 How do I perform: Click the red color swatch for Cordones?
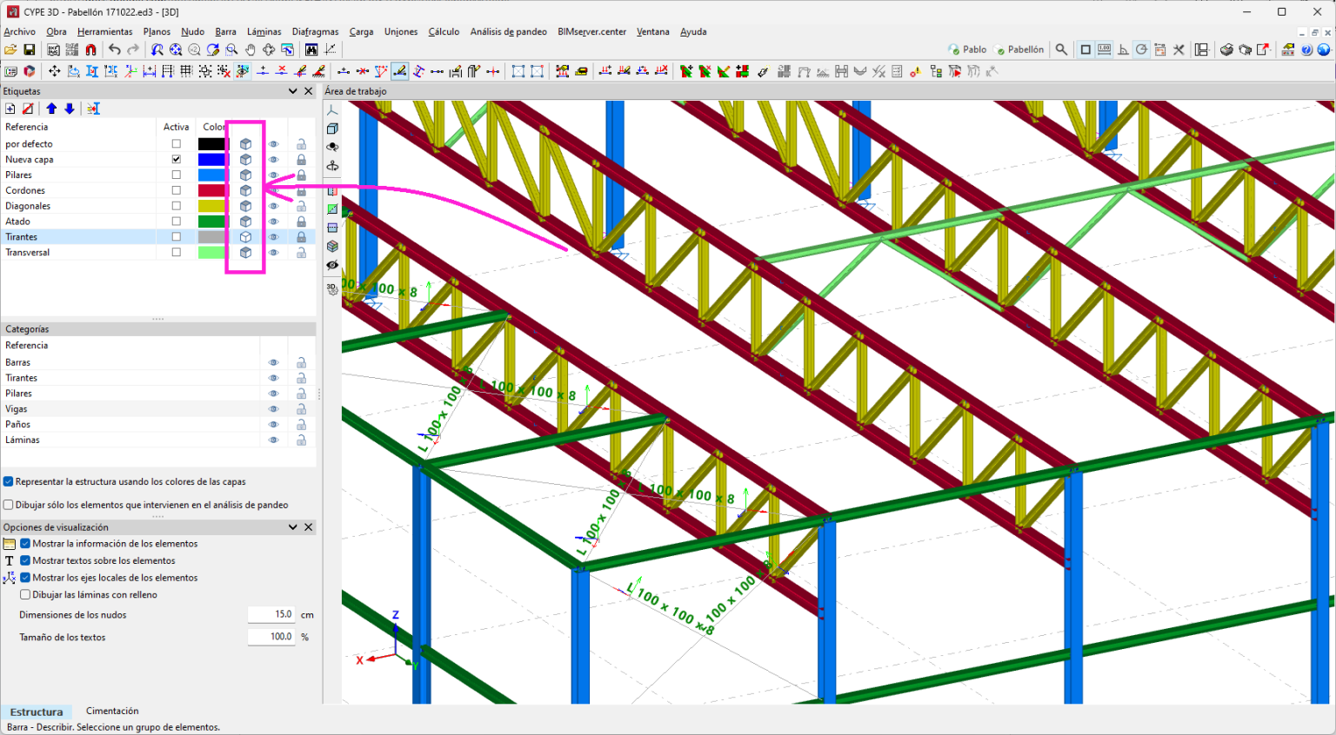(211, 190)
